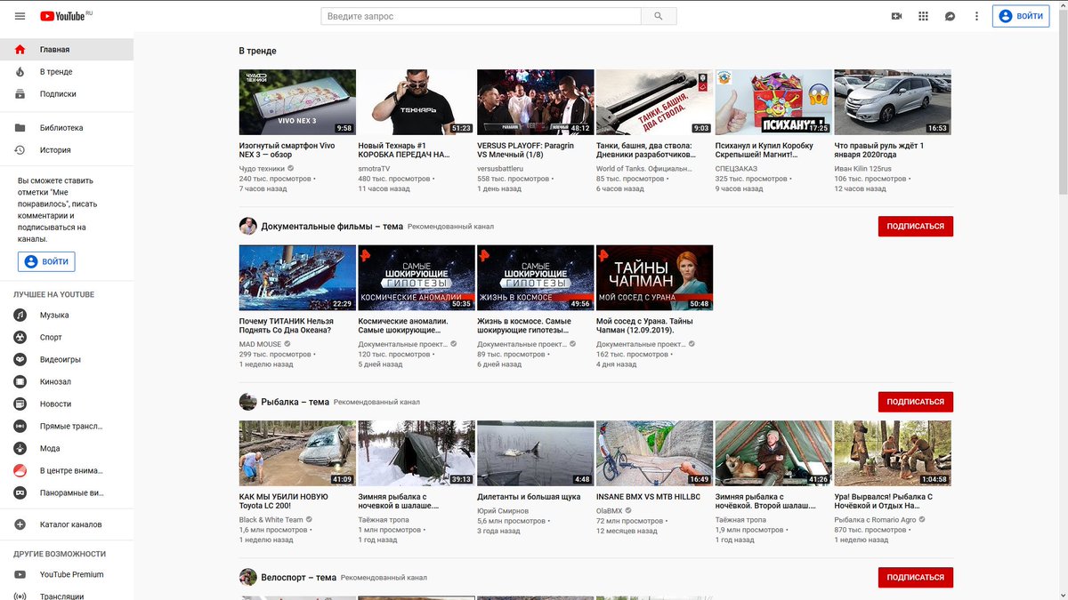Click title Дилетанты и большая щука
This screenshot has height=600, width=1068.
[529, 496]
